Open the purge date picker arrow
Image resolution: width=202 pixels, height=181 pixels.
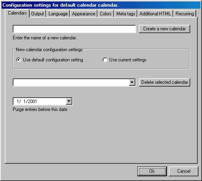[x=69, y=101]
